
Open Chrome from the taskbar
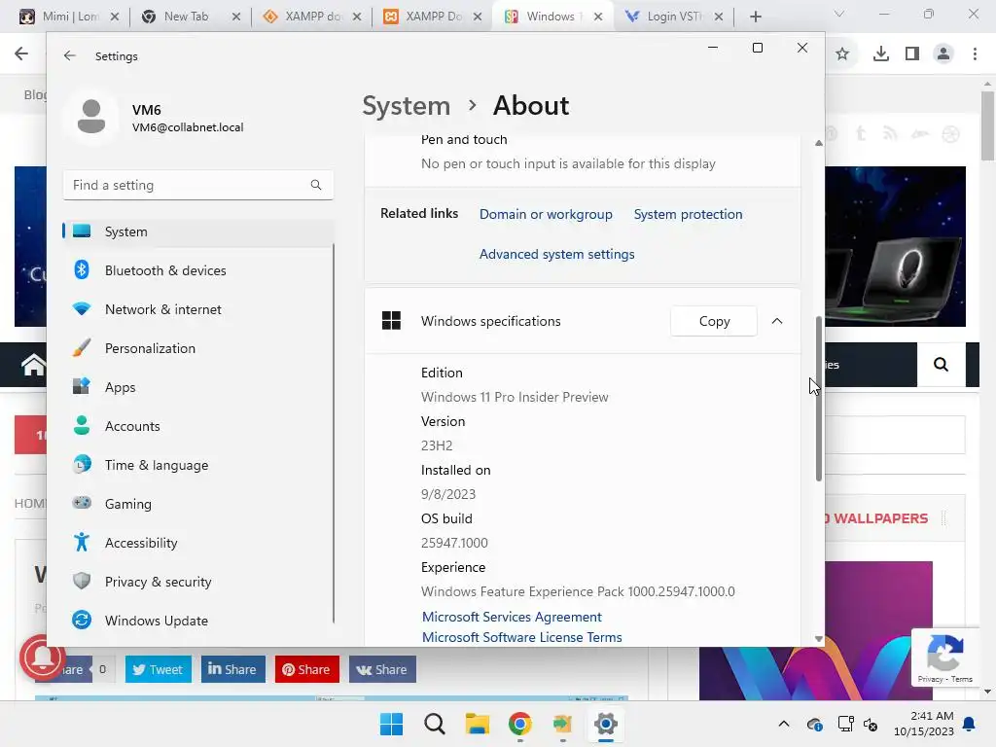pyautogui.click(x=520, y=724)
